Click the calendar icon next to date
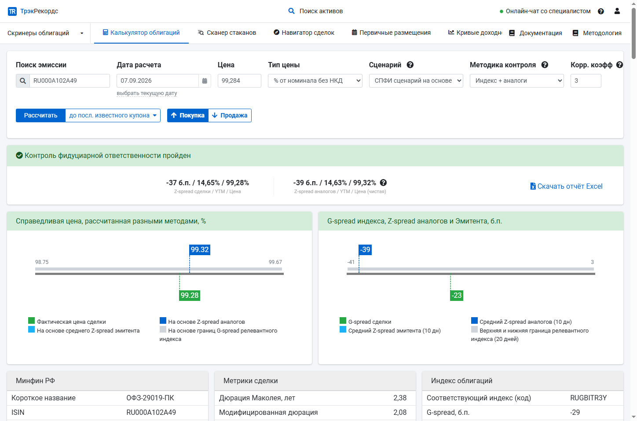637x421 pixels. click(x=205, y=81)
